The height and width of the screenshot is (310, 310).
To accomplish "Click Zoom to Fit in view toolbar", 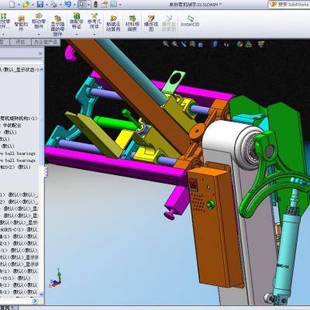I will click(x=166, y=44).
